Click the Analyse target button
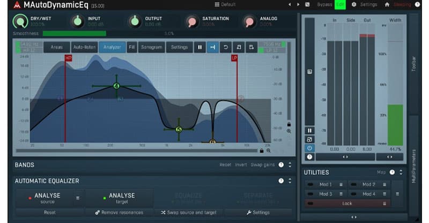429x223 pixels. coord(119,198)
